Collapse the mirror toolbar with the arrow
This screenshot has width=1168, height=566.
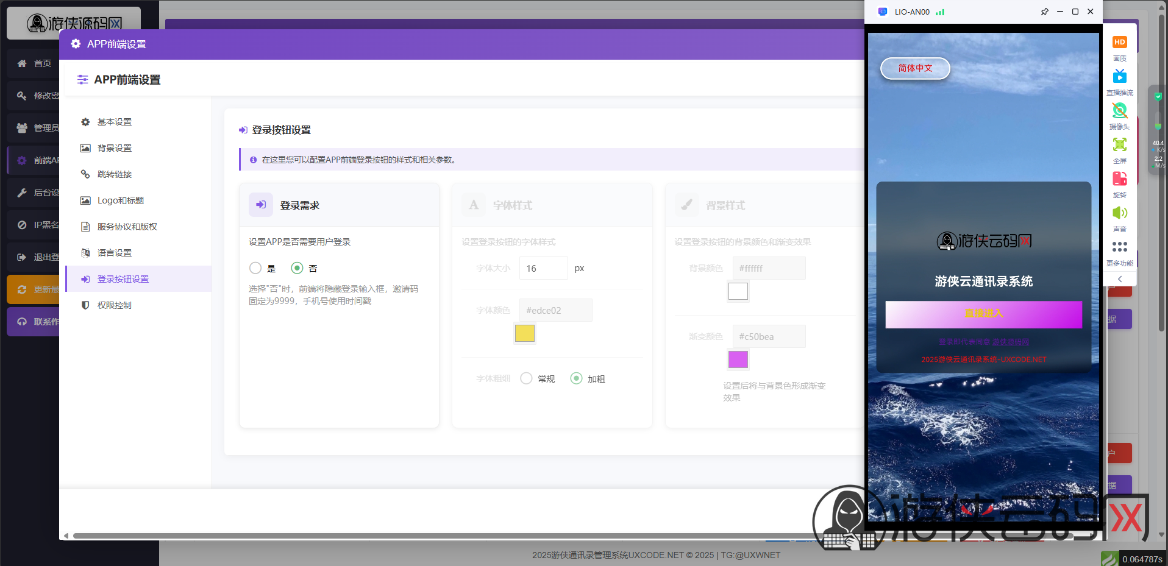[x=1120, y=279]
